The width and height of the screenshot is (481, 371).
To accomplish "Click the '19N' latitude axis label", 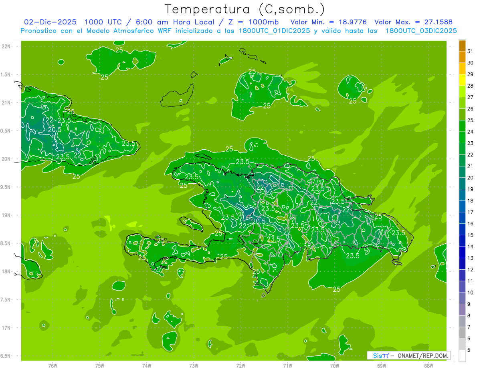I will click(6, 215).
